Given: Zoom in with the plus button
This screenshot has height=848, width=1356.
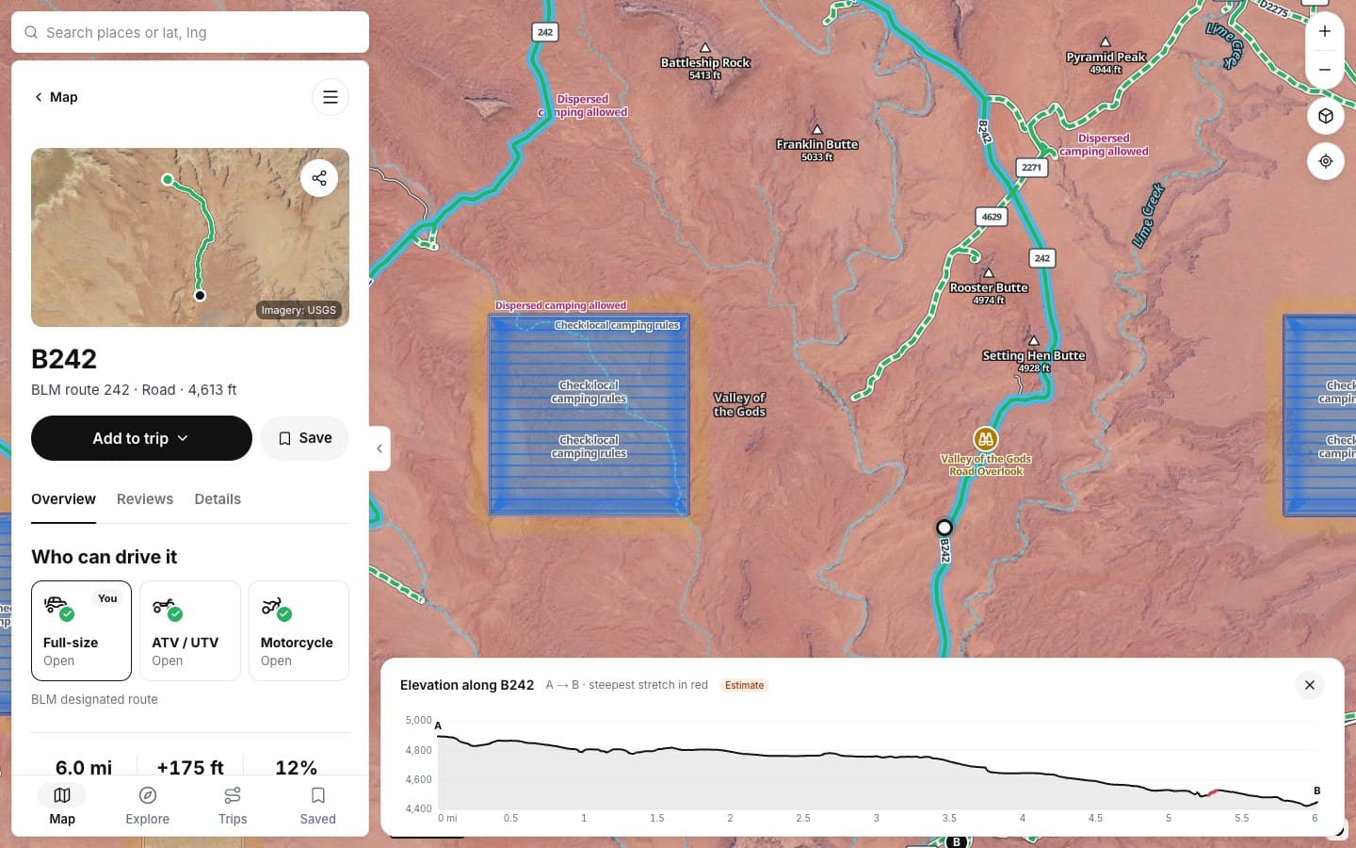Looking at the screenshot, I should [x=1325, y=31].
